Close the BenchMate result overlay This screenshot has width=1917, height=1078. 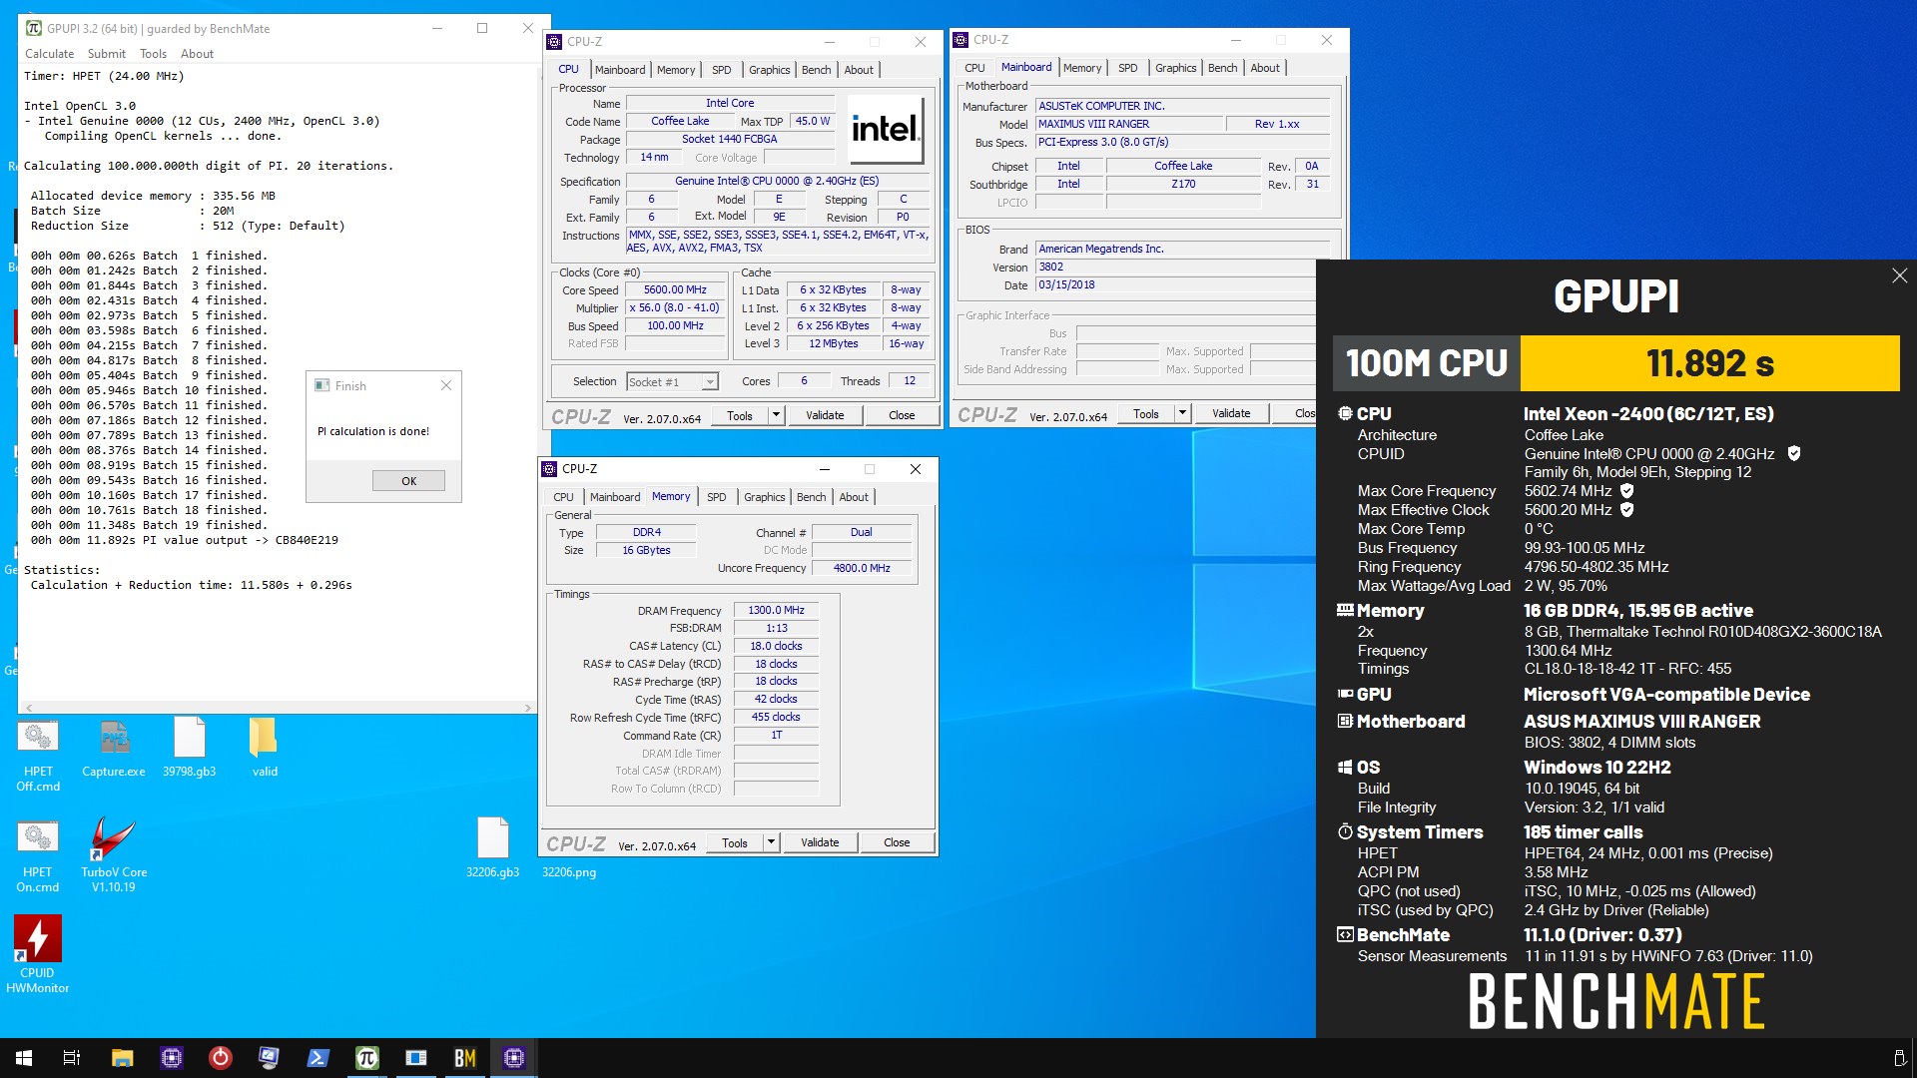[x=1899, y=275]
